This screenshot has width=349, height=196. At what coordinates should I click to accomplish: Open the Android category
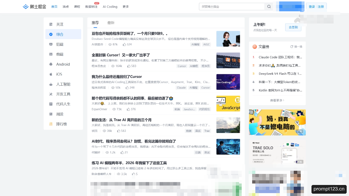click(x=63, y=64)
